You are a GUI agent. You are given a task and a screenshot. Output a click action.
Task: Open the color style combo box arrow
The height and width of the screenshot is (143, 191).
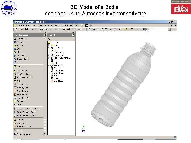pos(169,29)
